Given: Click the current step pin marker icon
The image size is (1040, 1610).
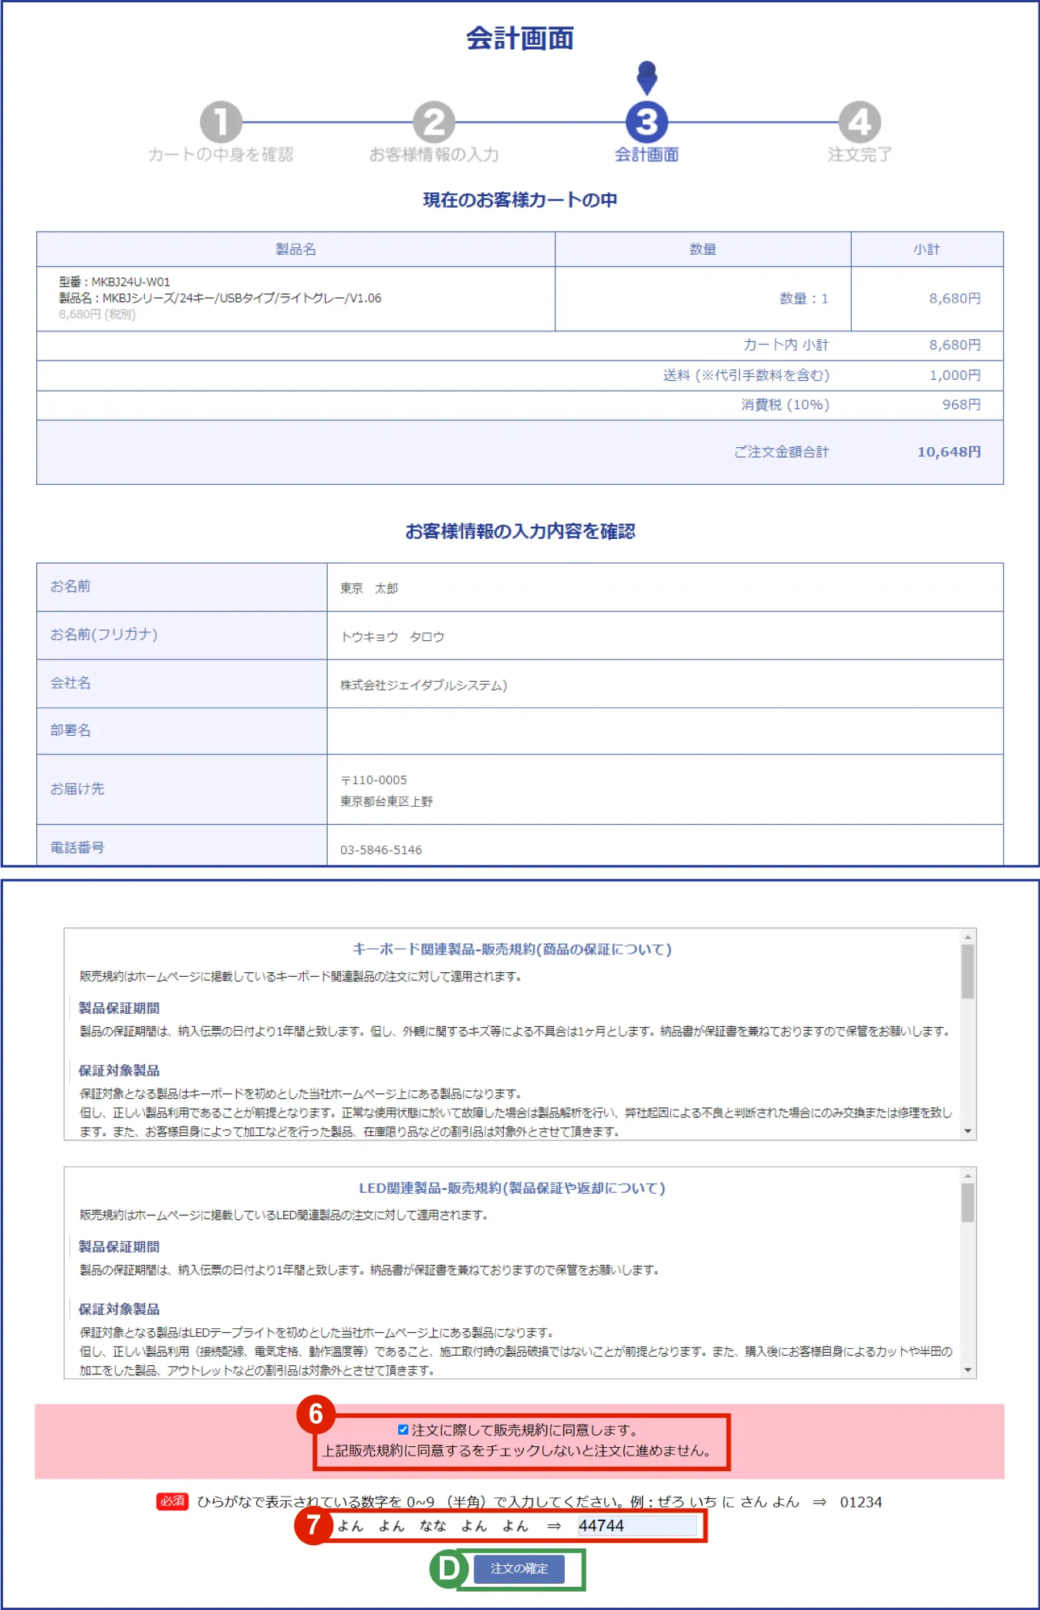Looking at the screenshot, I should 647,78.
